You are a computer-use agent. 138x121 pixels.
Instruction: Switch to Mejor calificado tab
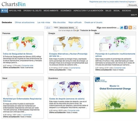[x=75, y=22]
